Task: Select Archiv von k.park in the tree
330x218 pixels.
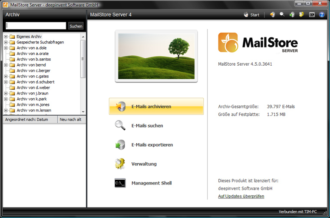Action: [32, 99]
